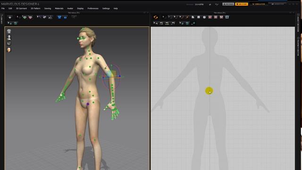Click the orange Synchronize icon in 2D toolbar

tap(156, 17)
